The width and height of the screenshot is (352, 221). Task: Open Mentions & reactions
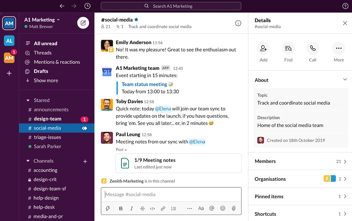click(56, 62)
